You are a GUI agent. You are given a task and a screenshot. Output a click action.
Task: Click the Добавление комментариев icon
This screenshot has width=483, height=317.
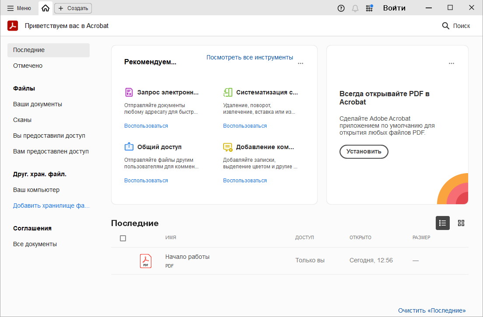(x=227, y=147)
